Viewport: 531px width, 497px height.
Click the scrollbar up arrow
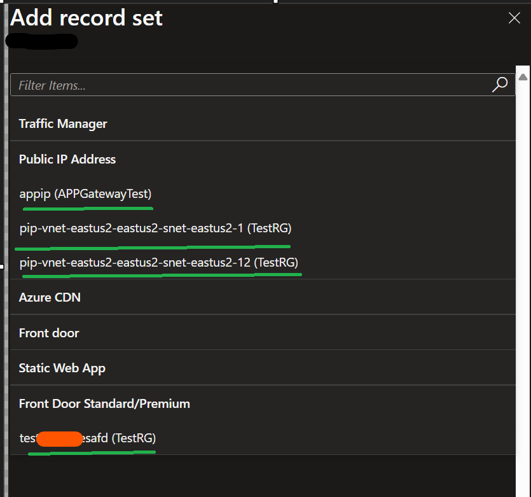[x=523, y=78]
